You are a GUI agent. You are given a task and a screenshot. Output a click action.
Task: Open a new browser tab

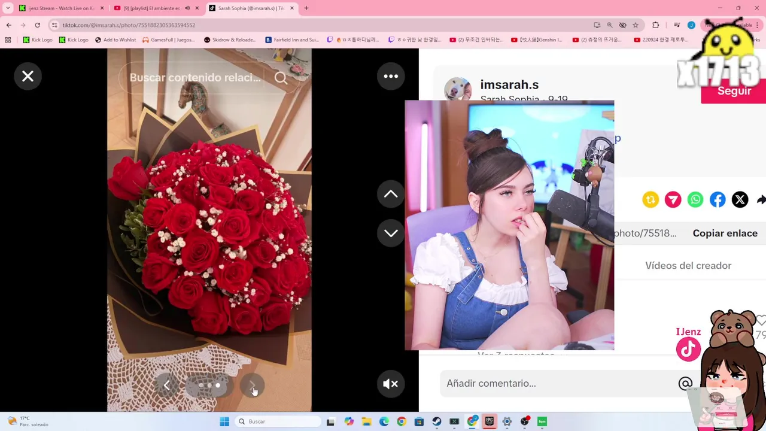click(x=306, y=8)
